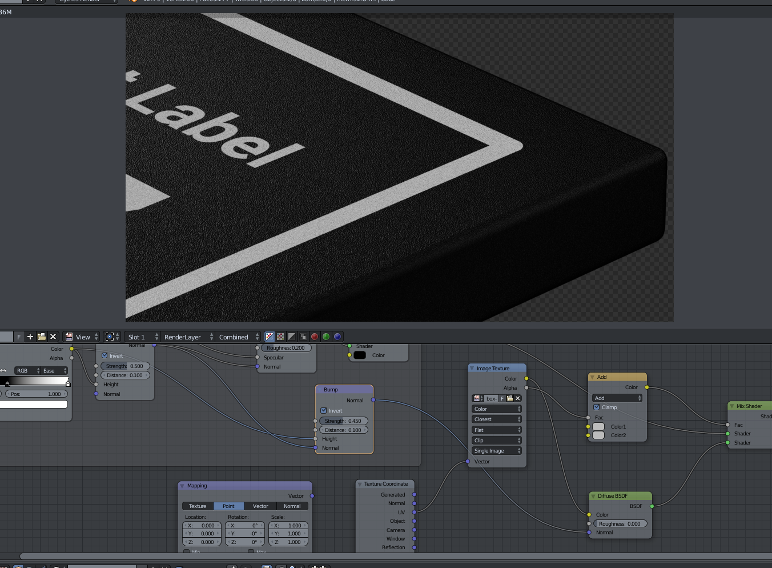Click Scale Y 1.000 field in Mapping
The height and width of the screenshot is (568, 772).
[x=288, y=534]
